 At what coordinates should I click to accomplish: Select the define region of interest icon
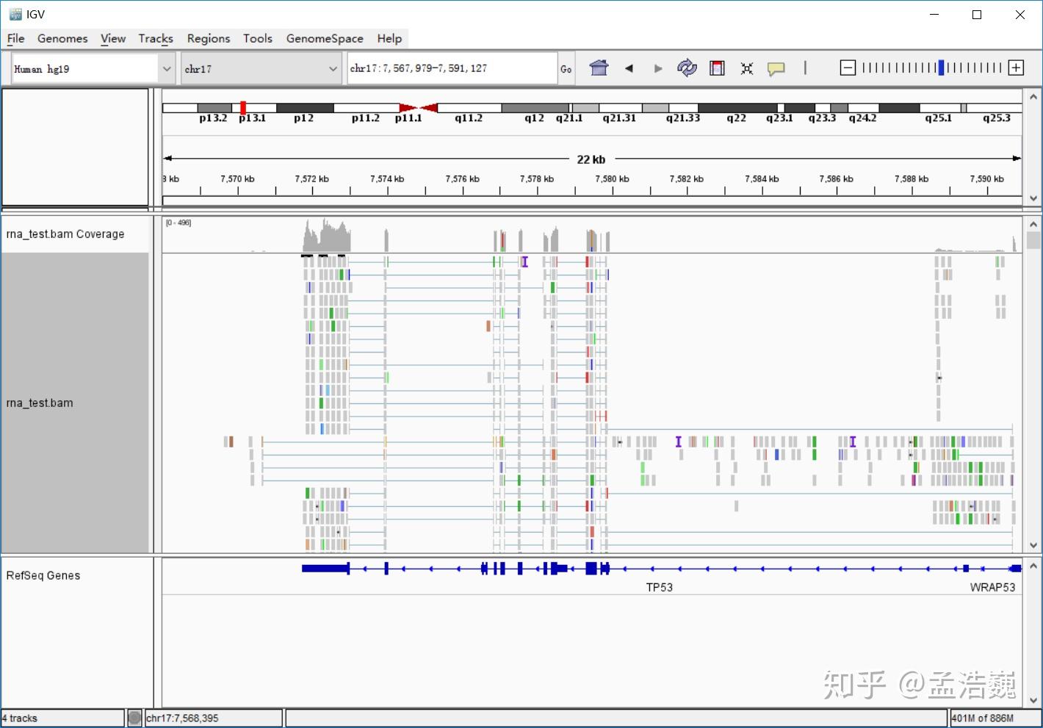716,68
